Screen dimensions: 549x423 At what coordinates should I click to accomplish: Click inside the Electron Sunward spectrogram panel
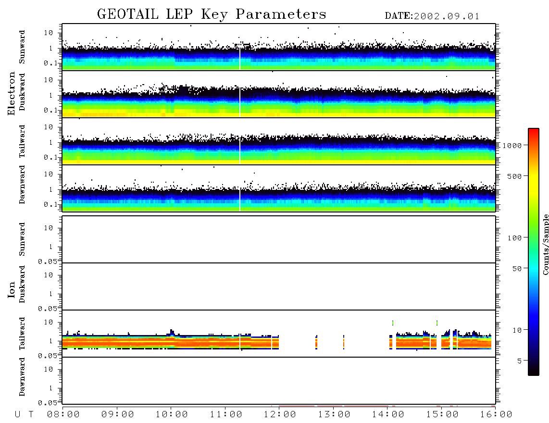(279, 47)
